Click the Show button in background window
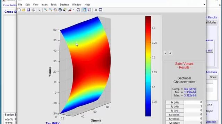The width and height of the screenshot is (222, 124). [x=213, y=77]
